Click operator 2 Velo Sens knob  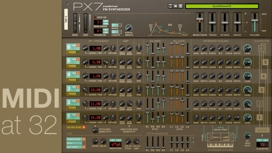coord(122,104)
